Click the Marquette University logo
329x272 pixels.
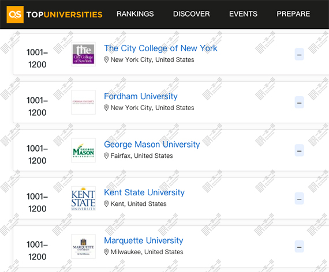tap(83, 246)
